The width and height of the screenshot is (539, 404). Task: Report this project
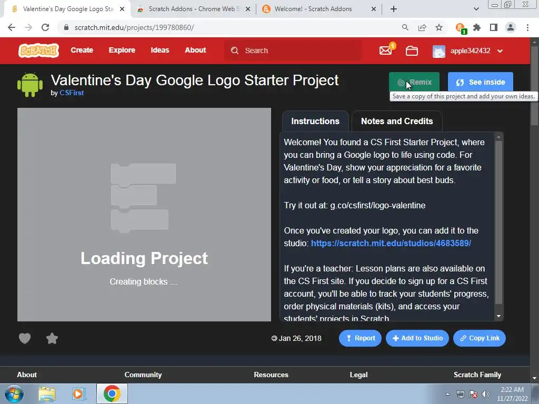(x=360, y=338)
